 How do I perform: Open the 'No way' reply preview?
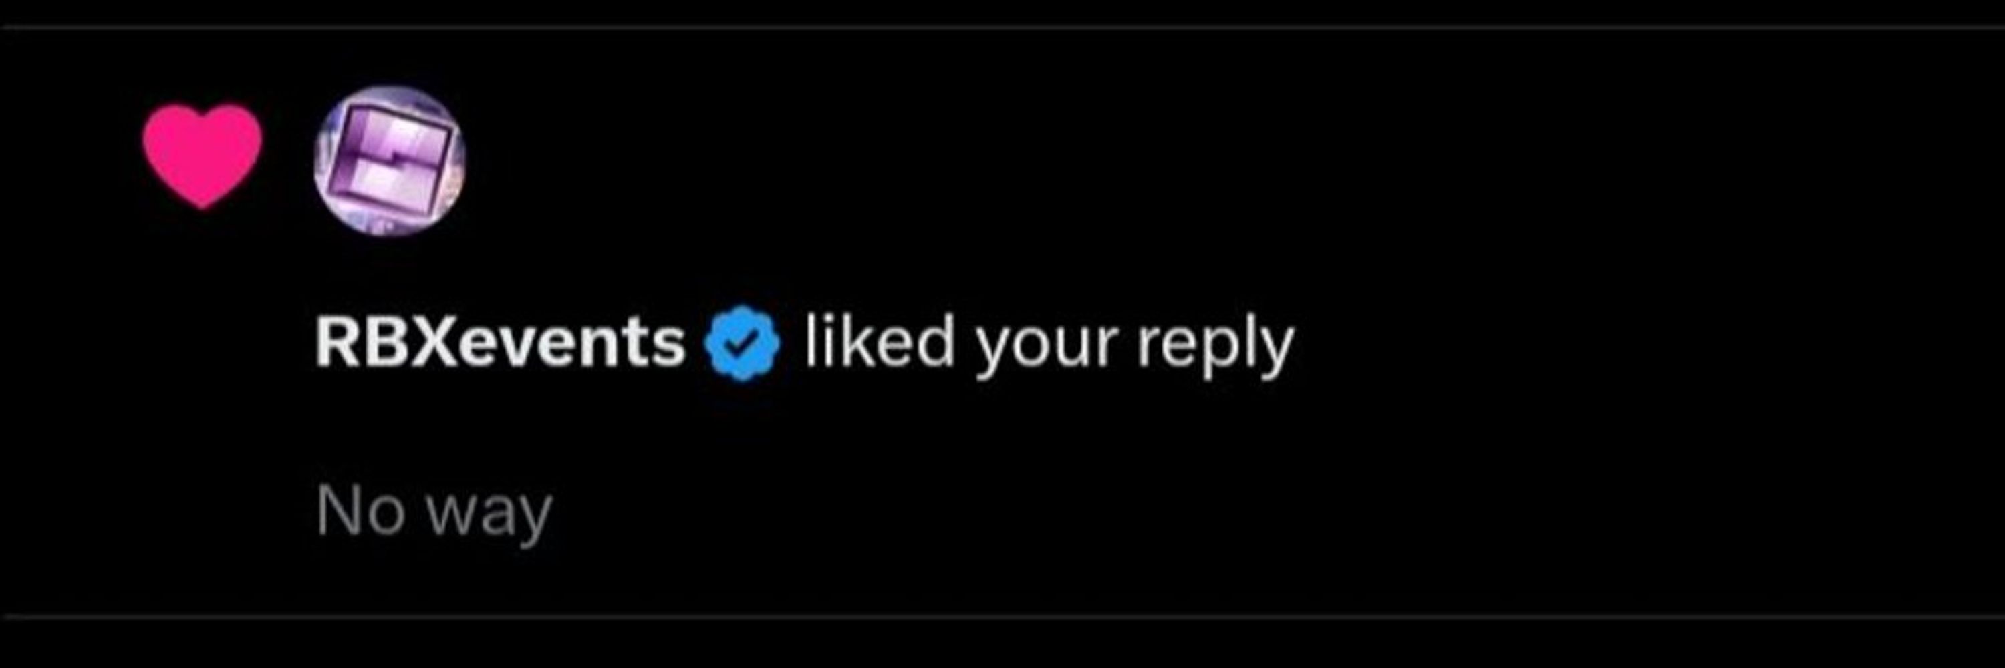pyautogui.click(x=434, y=512)
